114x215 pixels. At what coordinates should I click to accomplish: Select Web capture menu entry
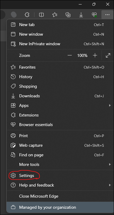(60, 145)
